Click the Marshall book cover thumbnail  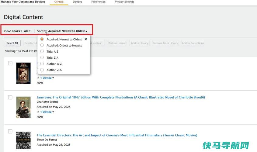point(23,73)
